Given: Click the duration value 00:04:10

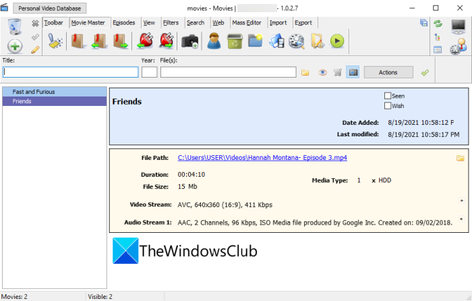Looking at the screenshot, I should pyautogui.click(x=191, y=174).
